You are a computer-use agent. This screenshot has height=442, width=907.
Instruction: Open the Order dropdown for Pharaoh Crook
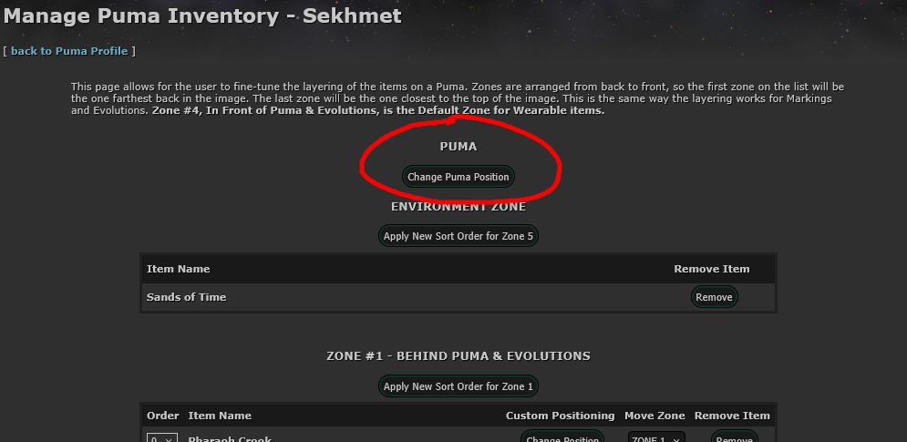161,439
